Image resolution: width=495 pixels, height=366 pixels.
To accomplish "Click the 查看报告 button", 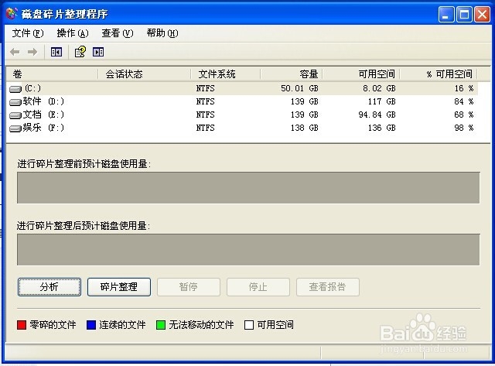I will coord(328,287).
